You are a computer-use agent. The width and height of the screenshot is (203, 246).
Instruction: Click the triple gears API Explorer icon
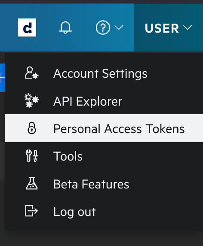[x=32, y=100]
